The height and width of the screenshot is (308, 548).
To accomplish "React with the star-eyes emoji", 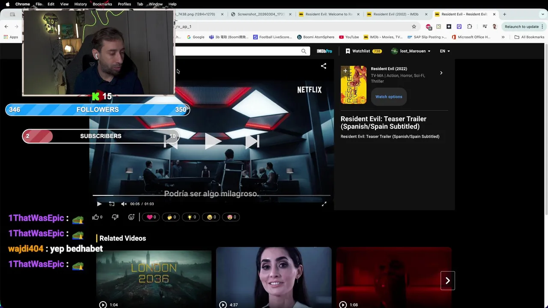I will pos(231,217).
